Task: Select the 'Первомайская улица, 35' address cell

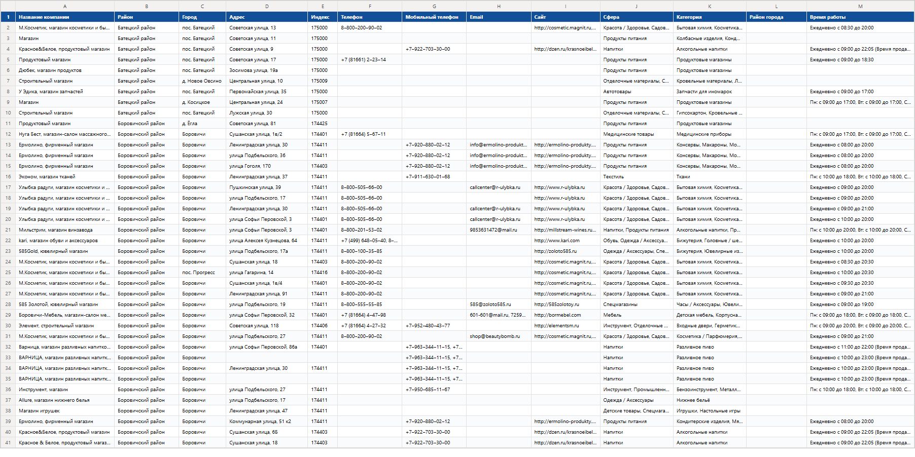Action: pos(267,92)
